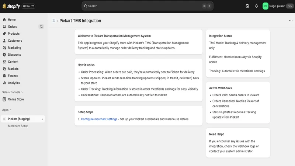This screenshot has height=166, width=295.
Task: Click the TMS Mode status line
Action: [x=237, y=45]
